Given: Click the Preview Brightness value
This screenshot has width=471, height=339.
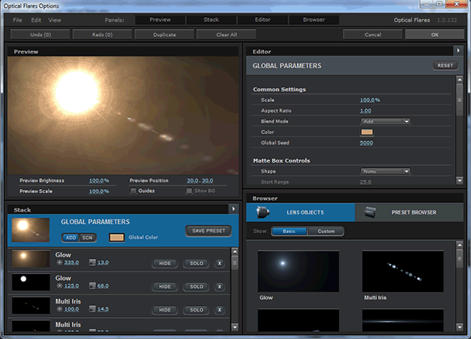Looking at the screenshot, I should (99, 180).
